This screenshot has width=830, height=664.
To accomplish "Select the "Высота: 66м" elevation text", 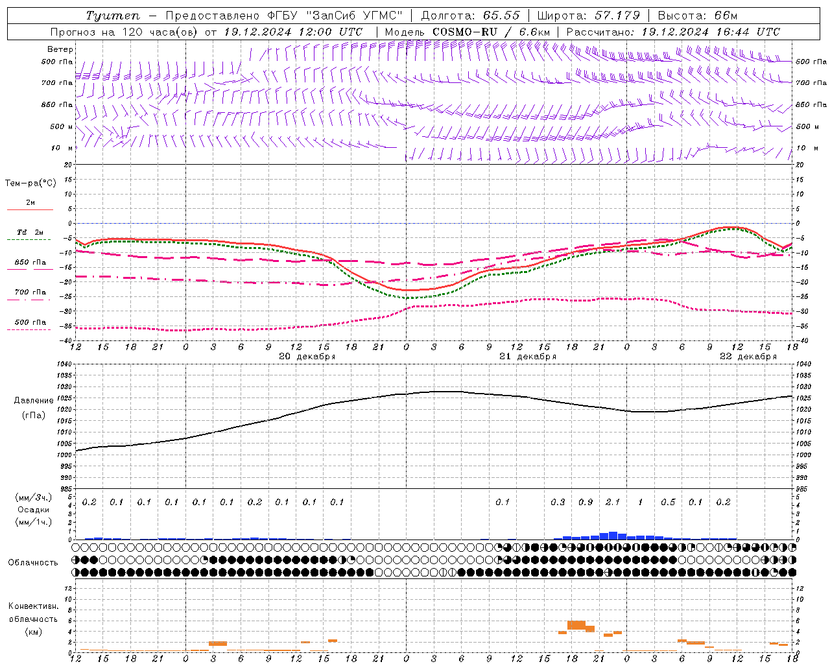I will point(697,16).
